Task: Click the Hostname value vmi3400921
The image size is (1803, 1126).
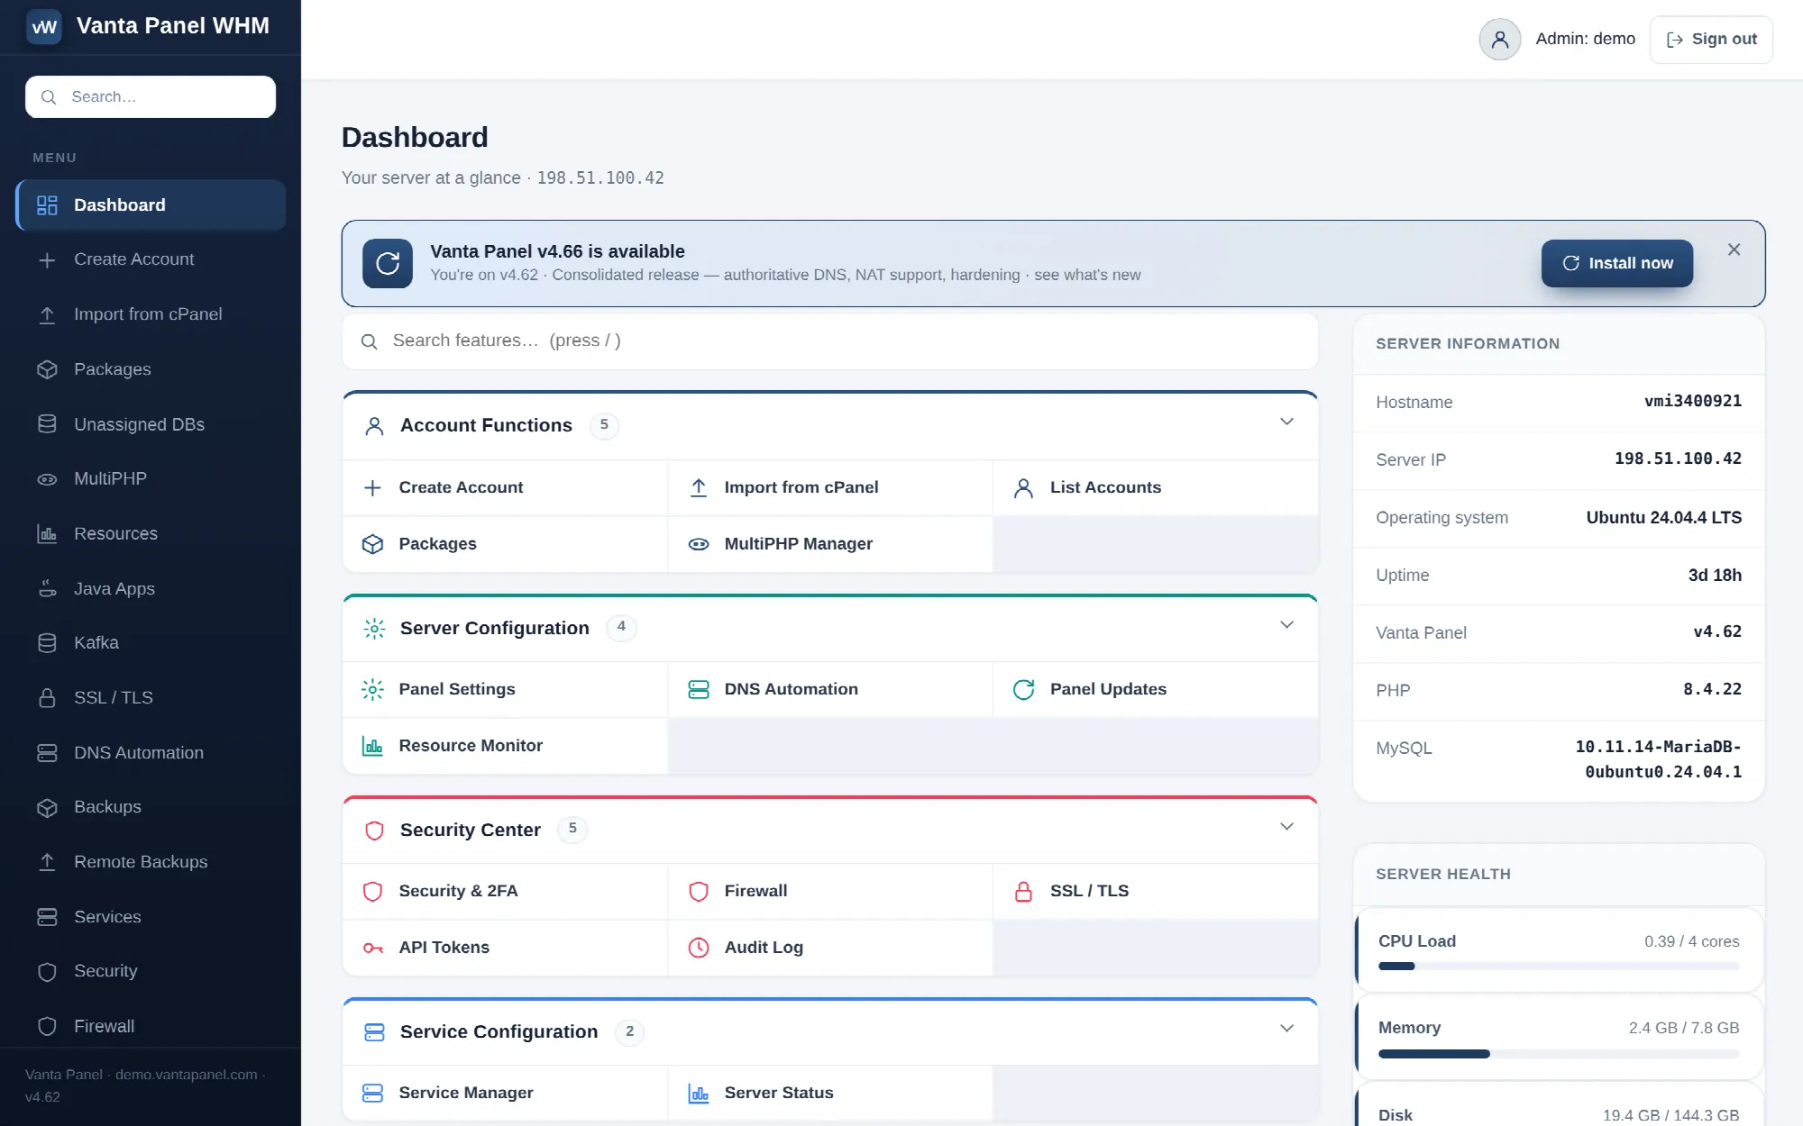Action: [x=1693, y=402]
